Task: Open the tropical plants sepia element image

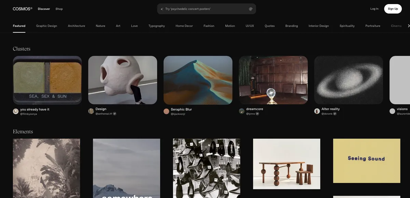Action: tap(46, 168)
